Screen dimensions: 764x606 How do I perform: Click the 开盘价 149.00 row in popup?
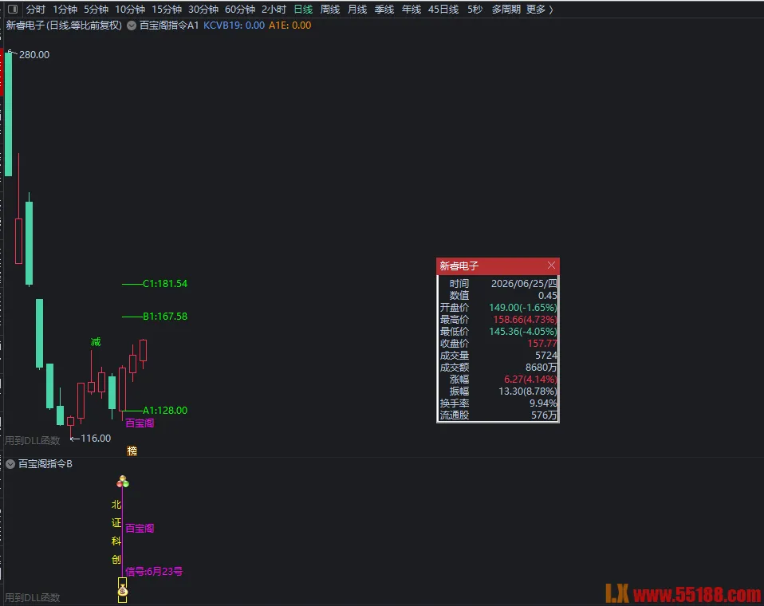(498, 307)
